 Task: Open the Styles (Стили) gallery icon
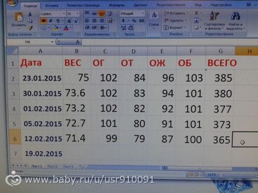pos(154,16)
